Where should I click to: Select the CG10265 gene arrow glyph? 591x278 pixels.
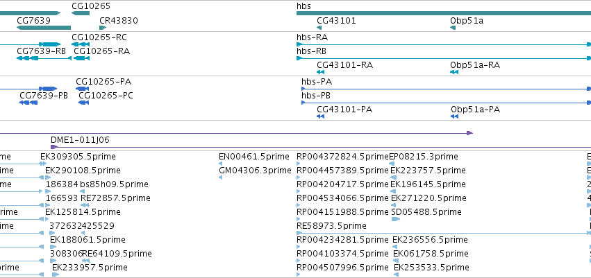[x=81, y=13]
